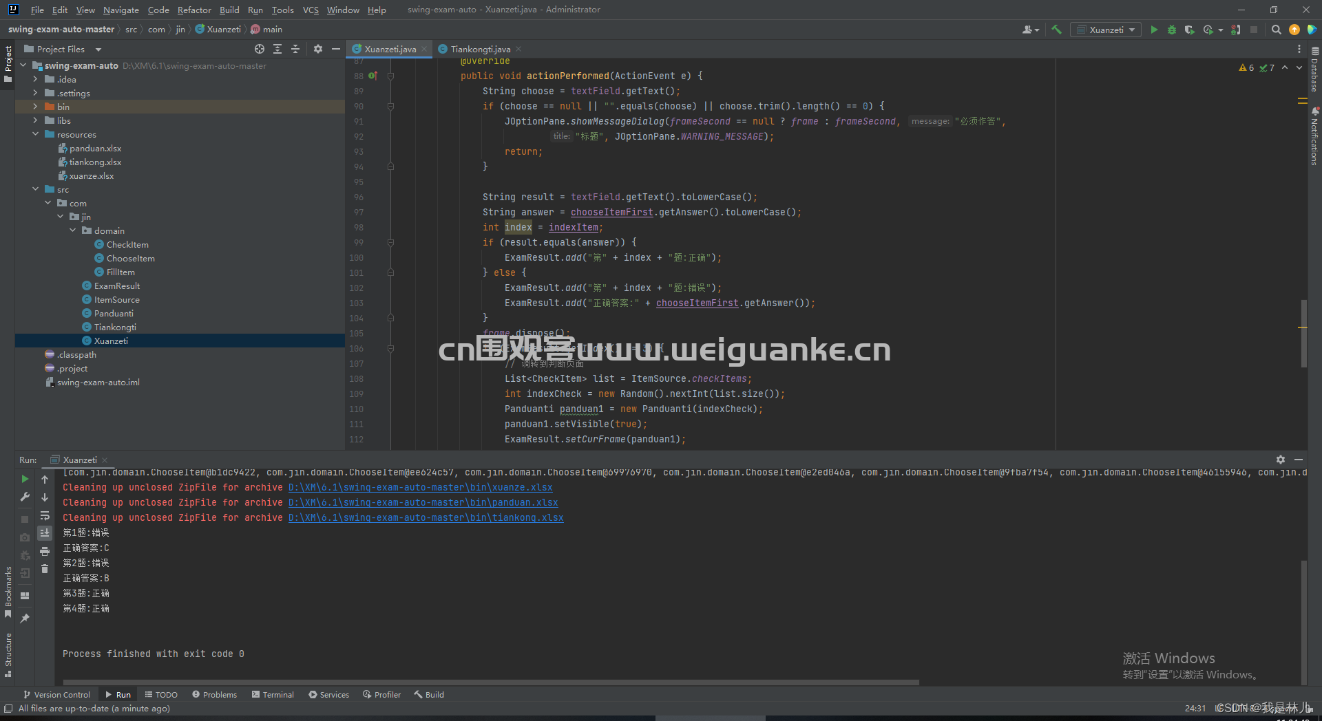Image resolution: width=1322 pixels, height=721 pixels.
Task: Expand the .idea folder
Action: click(x=35, y=79)
